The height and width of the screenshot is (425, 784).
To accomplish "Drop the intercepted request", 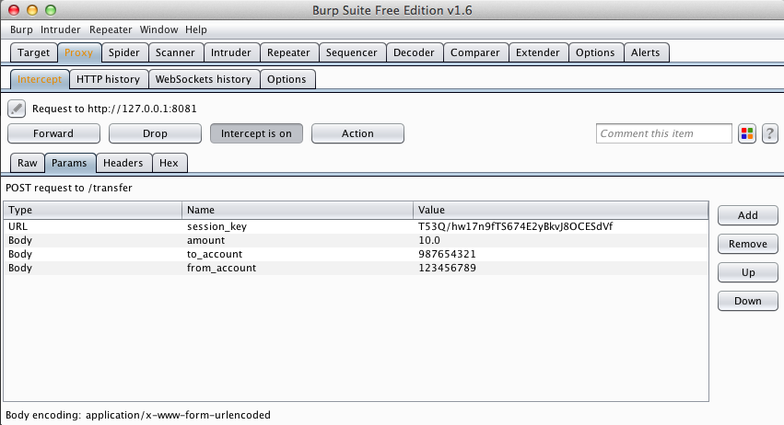I will [x=155, y=133].
